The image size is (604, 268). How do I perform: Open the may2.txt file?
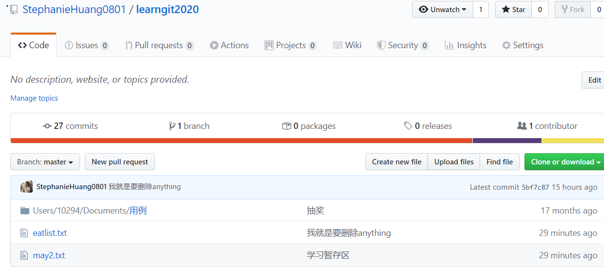[49, 255]
